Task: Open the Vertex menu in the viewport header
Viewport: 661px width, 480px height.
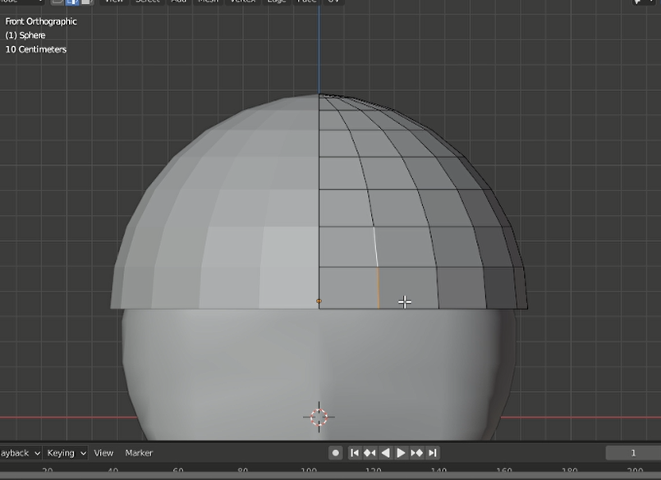Action: (x=243, y=2)
